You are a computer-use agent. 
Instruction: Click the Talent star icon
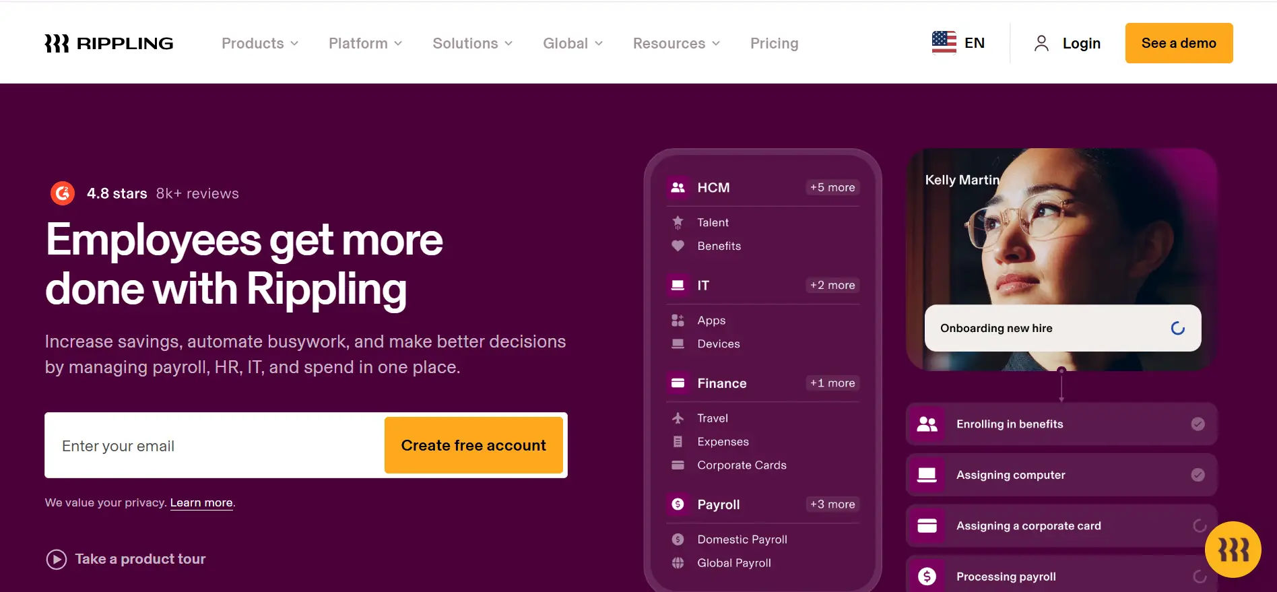678,222
